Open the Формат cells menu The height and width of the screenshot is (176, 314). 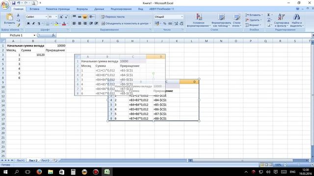(x=253, y=25)
